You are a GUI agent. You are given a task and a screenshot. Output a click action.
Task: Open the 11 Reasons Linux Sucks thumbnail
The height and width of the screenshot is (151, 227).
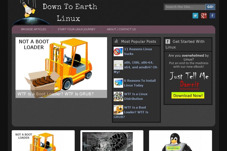[x=118, y=51]
